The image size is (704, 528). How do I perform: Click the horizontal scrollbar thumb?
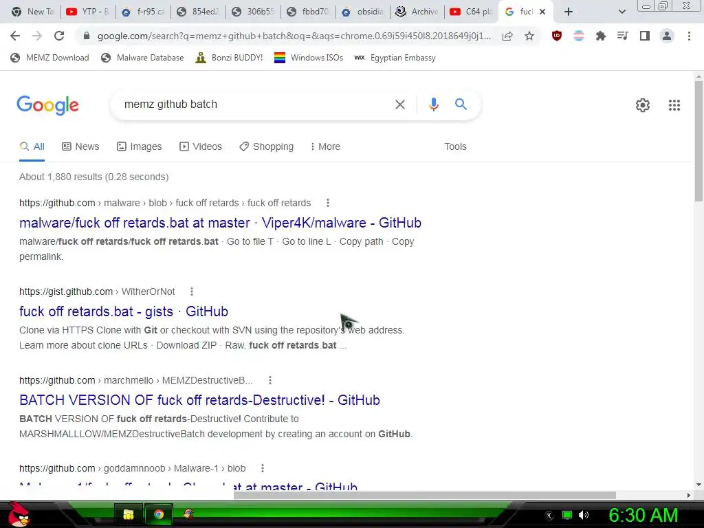[x=425, y=495]
